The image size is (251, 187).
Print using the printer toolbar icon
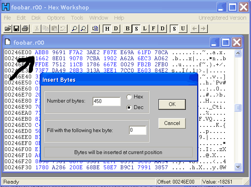[x=25, y=29]
